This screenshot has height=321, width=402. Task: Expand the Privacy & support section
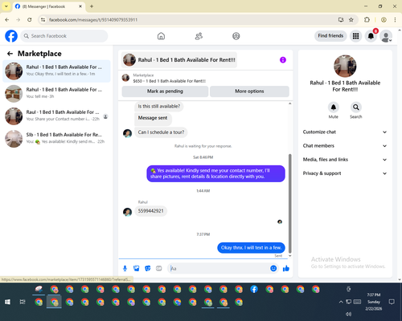click(x=345, y=173)
